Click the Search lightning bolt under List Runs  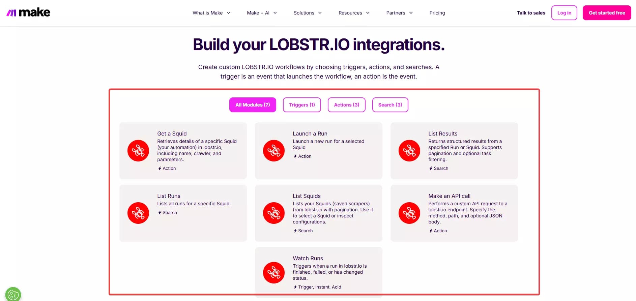pyautogui.click(x=160, y=212)
